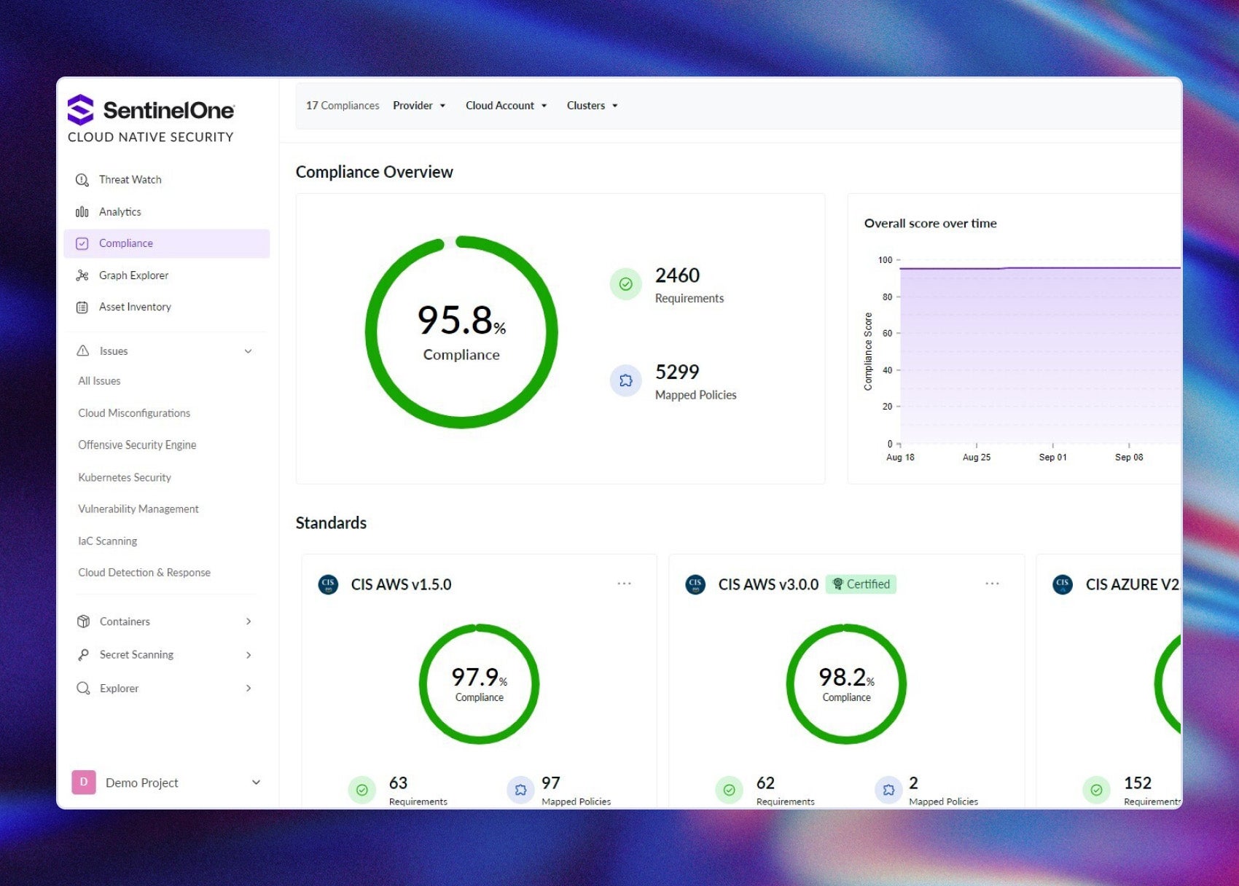
Task: Open Vulnerability Management page
Action: [x=138, y=509]
